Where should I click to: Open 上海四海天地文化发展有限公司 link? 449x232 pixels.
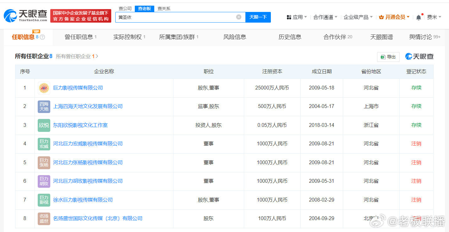pos(88,106)
